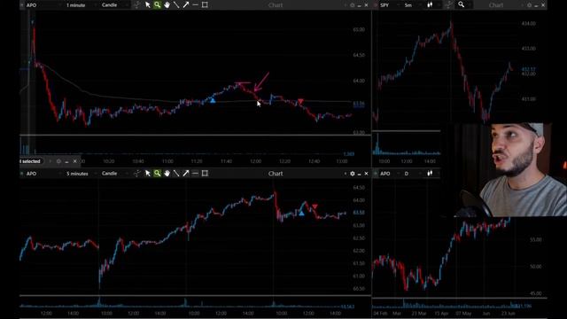
Task: Open gear icon beside the selected label
Action: 58,161
